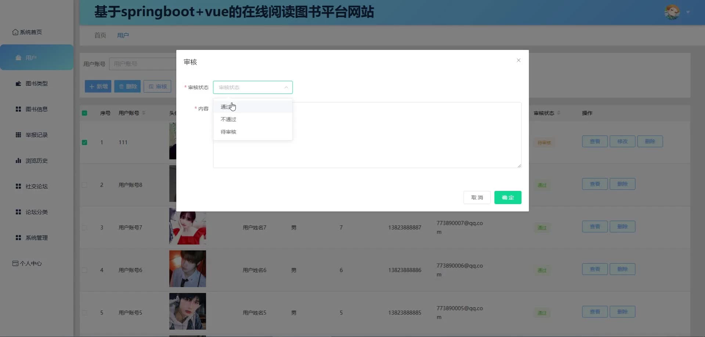
Task: Click the icon beside 图书类型
Action: [18, 83]
